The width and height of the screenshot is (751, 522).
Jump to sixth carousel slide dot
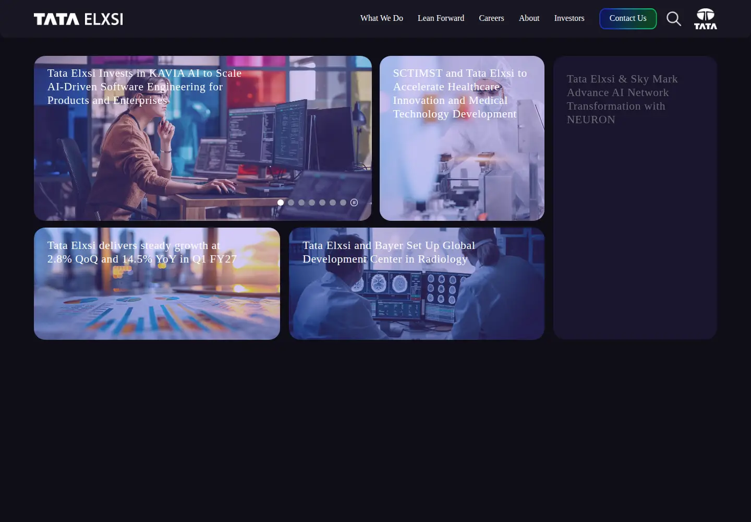(x=333, y=203)
